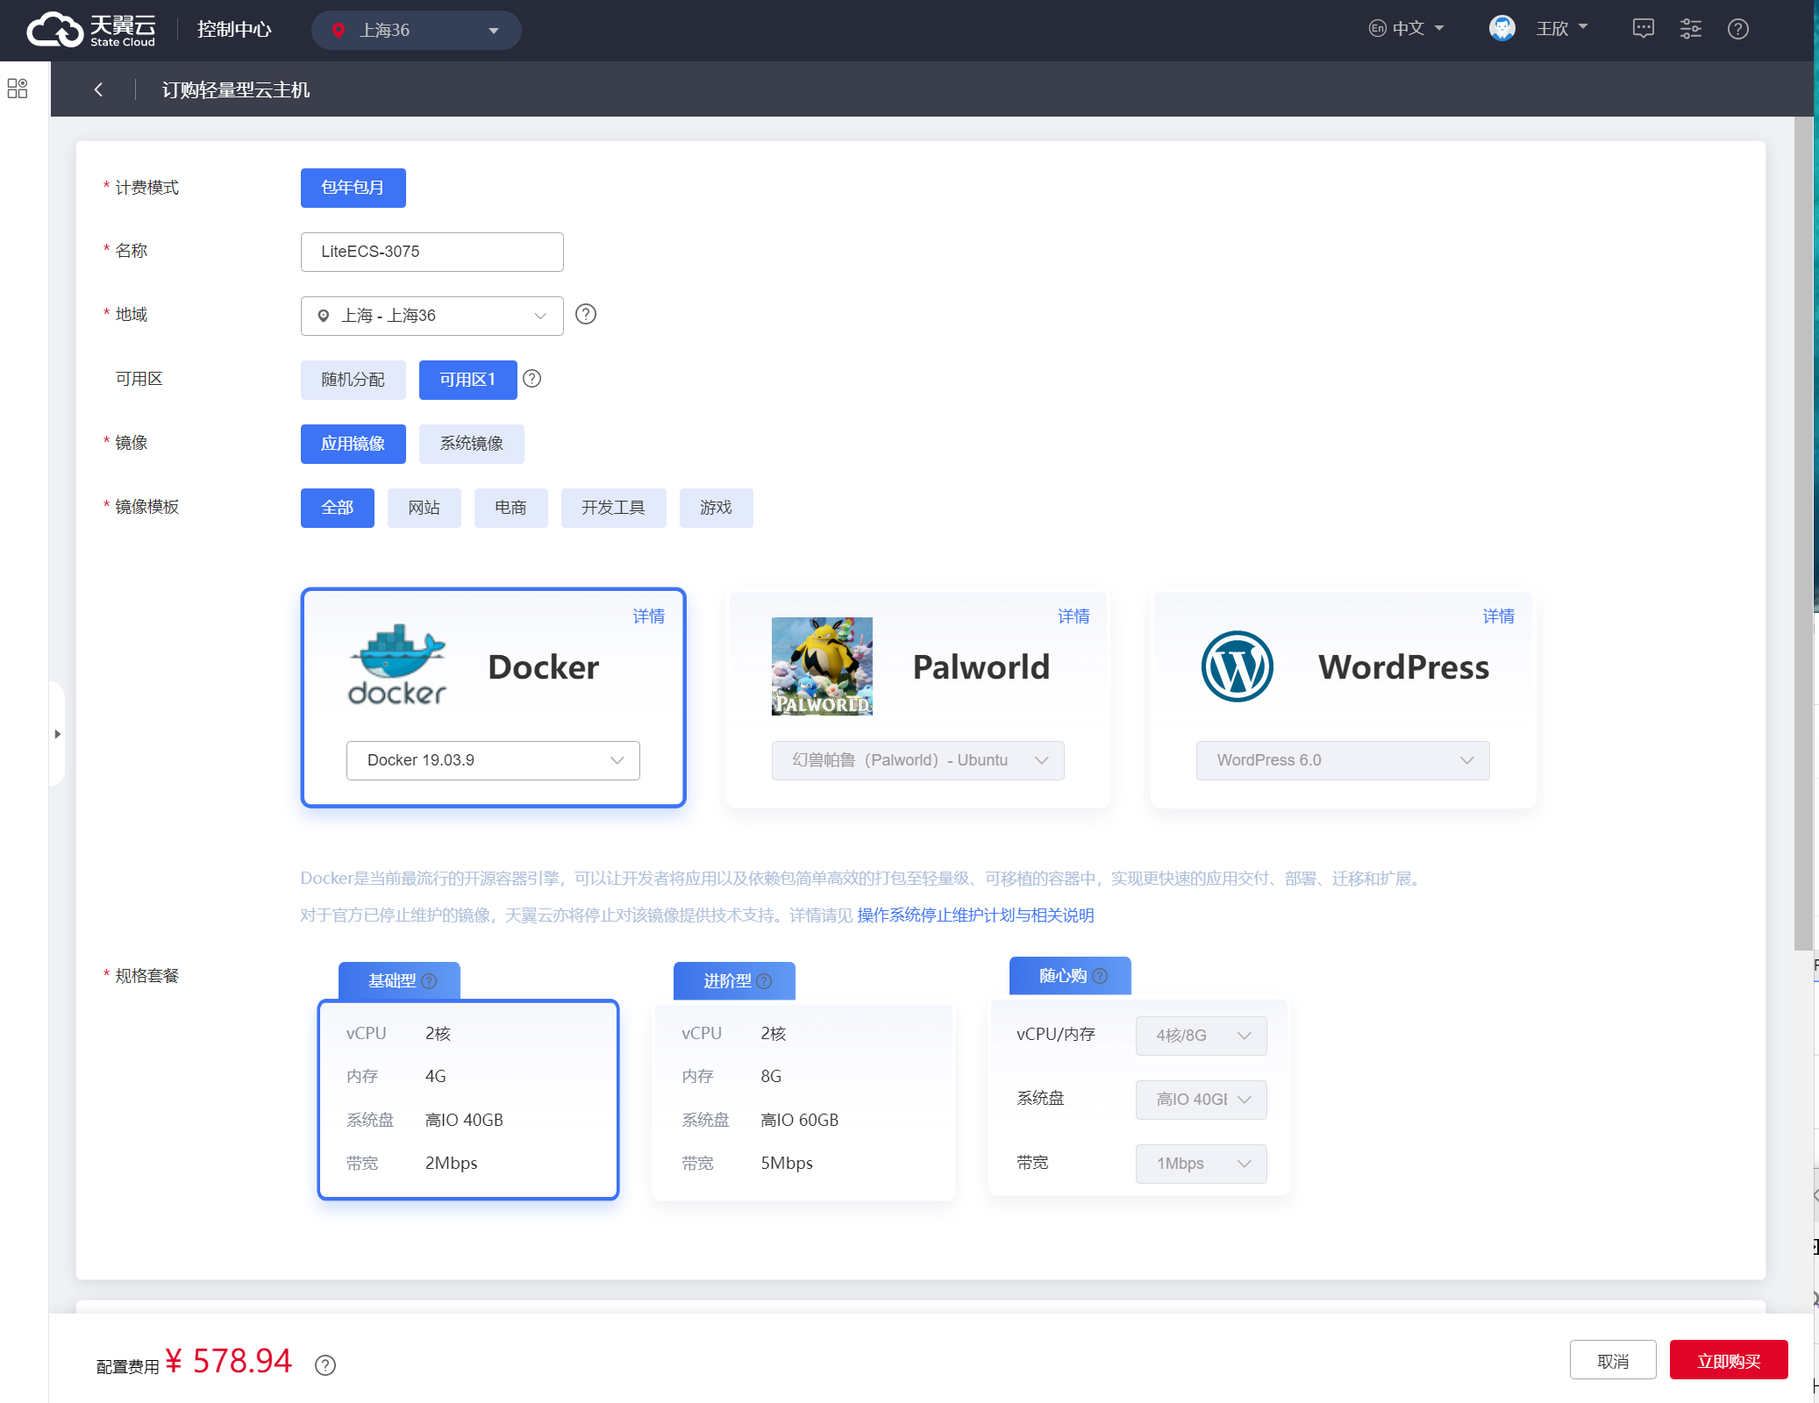Viewport: 1819px width, 1403px height.
Task: Choose the Palworld image card
Action: point(918,699)
